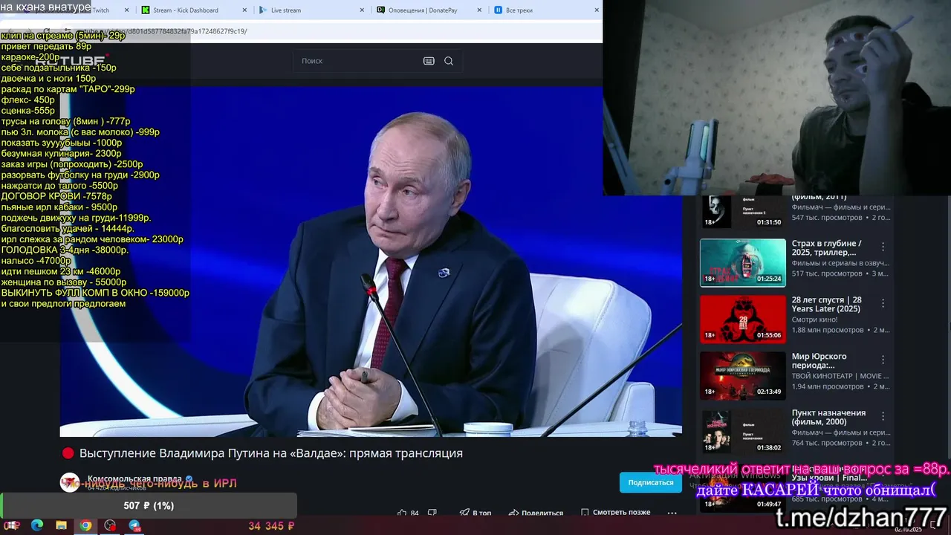Click the 28 лет спустя | 28 Years Later title
951x535 pixels.
click(x=826, y=305)
